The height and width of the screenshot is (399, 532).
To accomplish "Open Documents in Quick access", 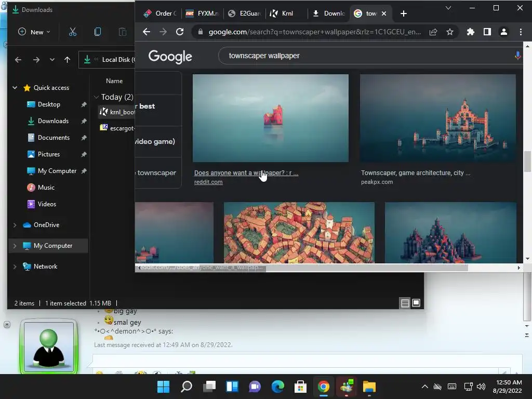I will click(x=54, y=137).
